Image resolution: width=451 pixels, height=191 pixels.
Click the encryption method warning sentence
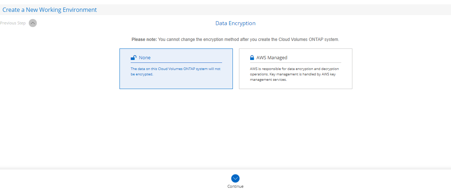pos(248,39)
